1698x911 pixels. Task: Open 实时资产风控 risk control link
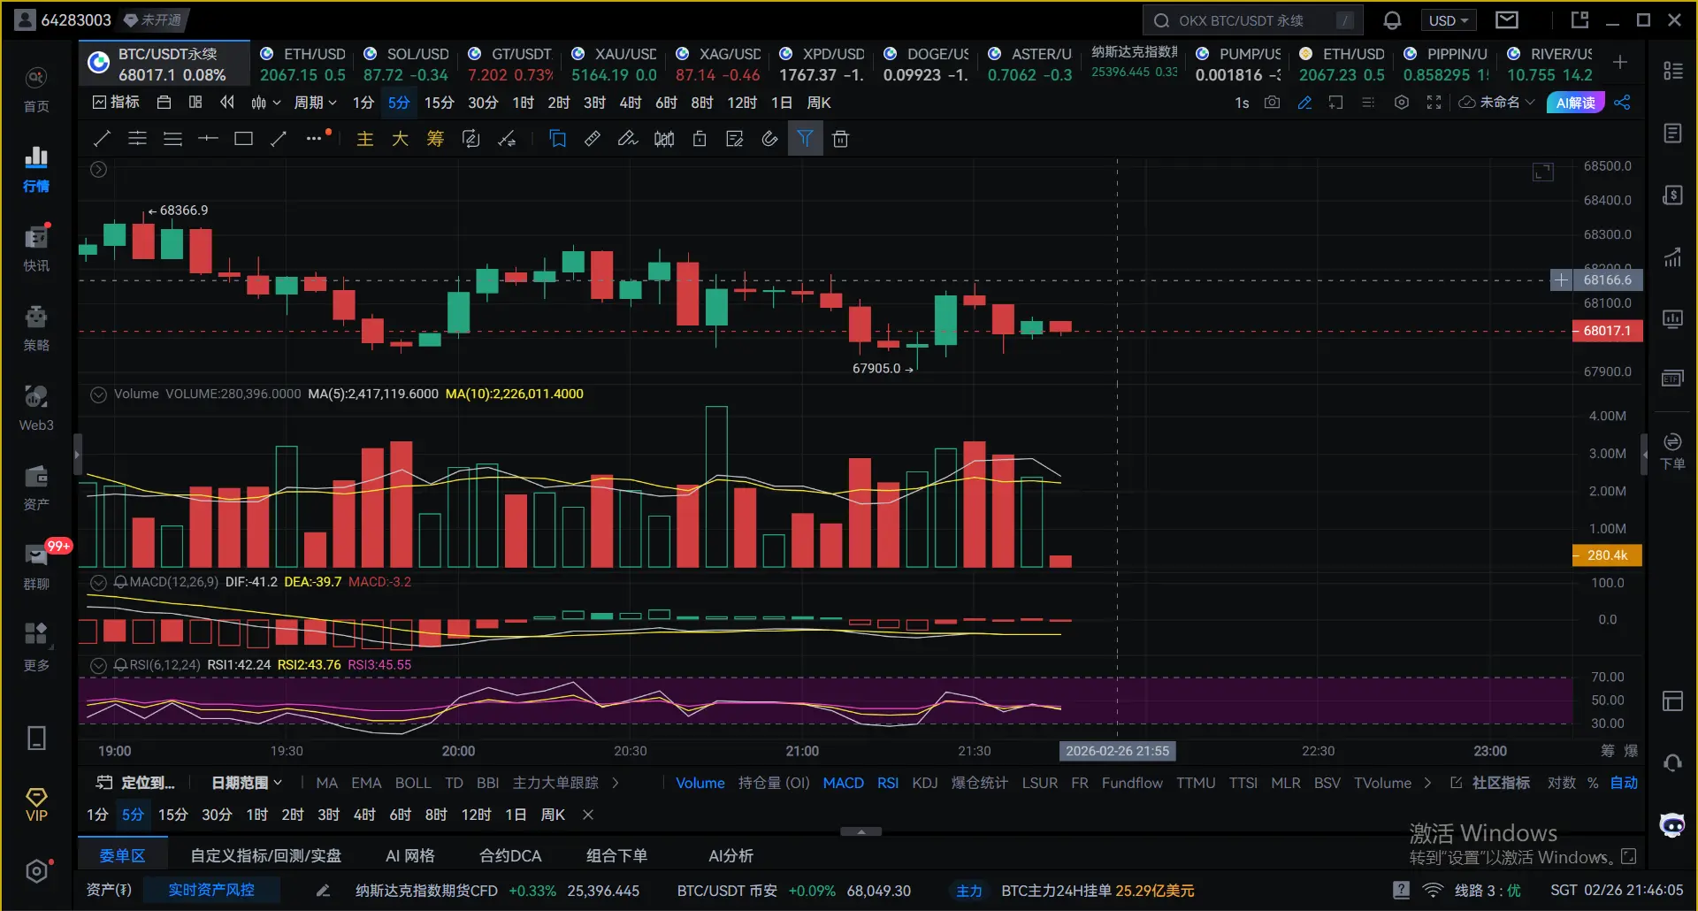click(211, 890)
